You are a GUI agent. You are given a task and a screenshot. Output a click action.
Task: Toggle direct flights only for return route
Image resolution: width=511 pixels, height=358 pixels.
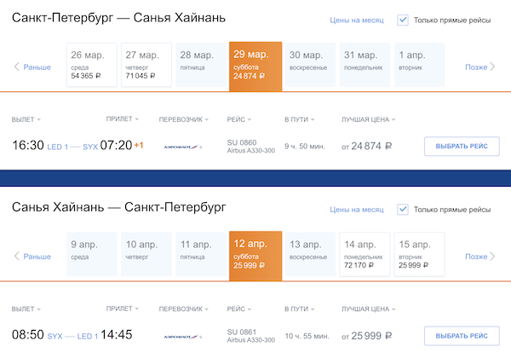click(404, 210)
